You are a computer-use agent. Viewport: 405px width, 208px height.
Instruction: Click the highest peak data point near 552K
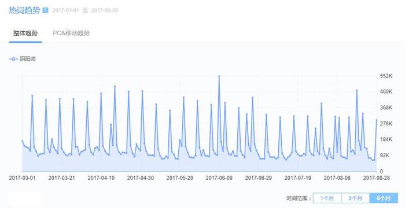click(219, 76)
